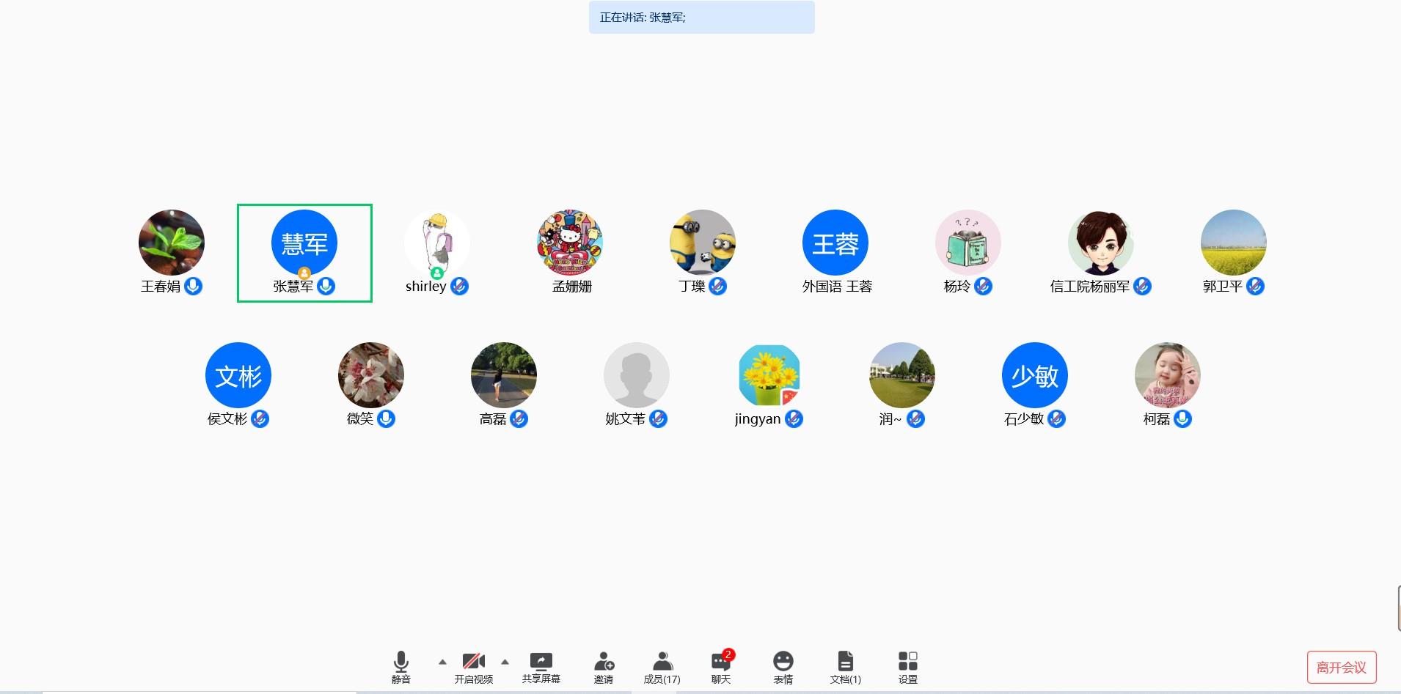
Task: Start Share Screen (共享屏幕)
Action: (541, 667)
